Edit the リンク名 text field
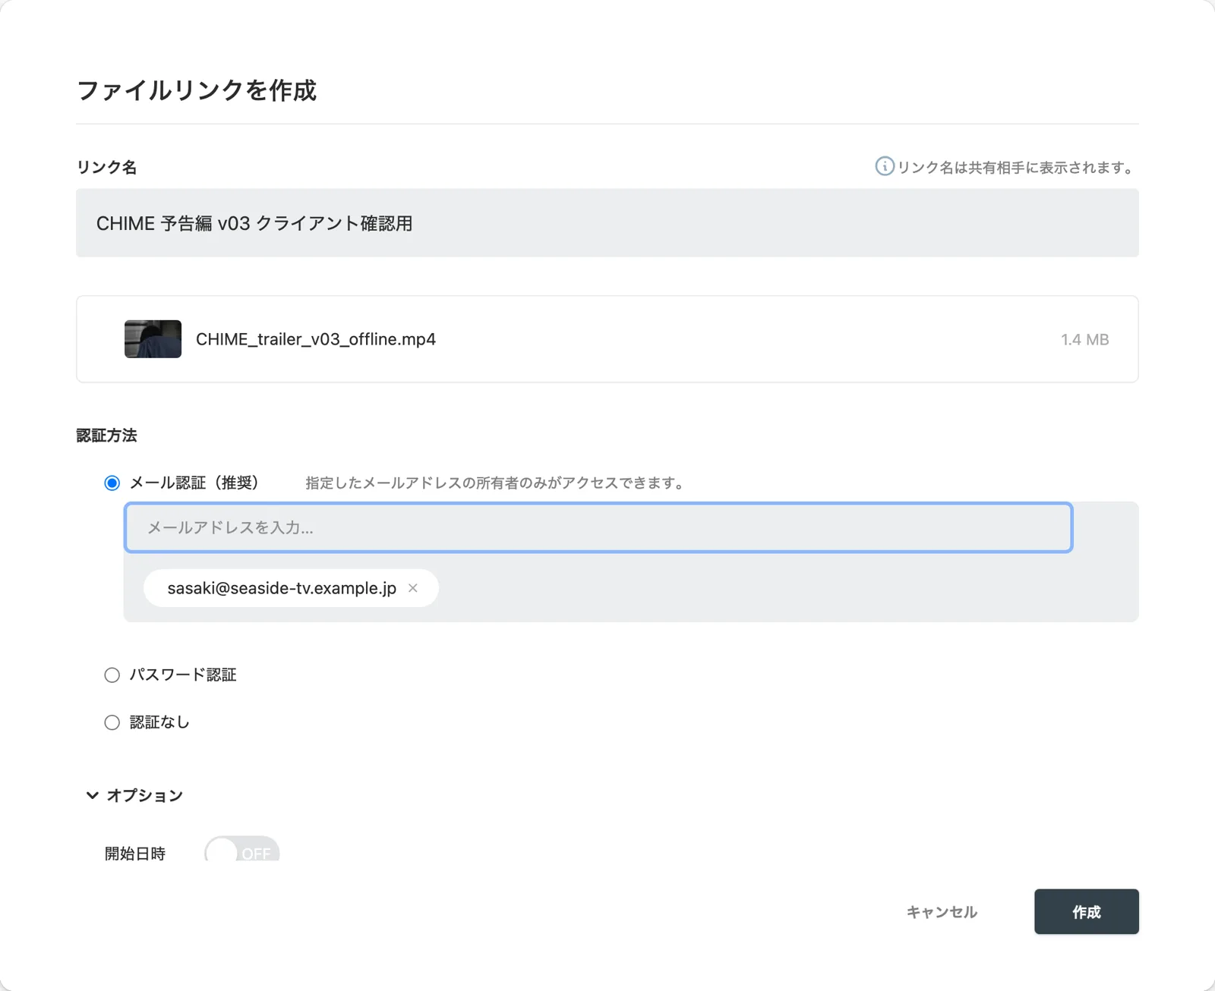The height and width of the screenshot is (991, 1215). (607, 223)
